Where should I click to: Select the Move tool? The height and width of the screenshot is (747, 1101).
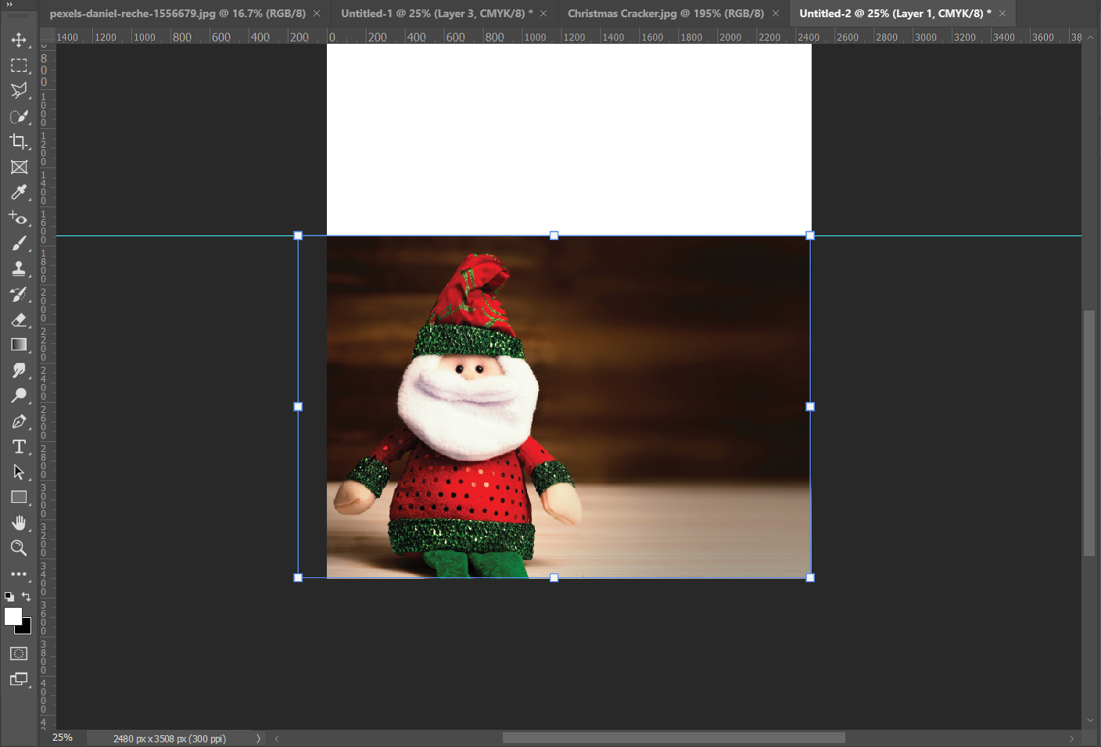tap(19, 40)
